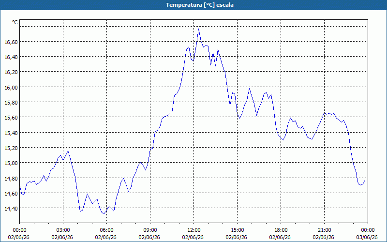Image resolution: width=387 pixels, height=242 pixels.
Task: Click the 15,20 y-axis value
Action: coord(11,148)
